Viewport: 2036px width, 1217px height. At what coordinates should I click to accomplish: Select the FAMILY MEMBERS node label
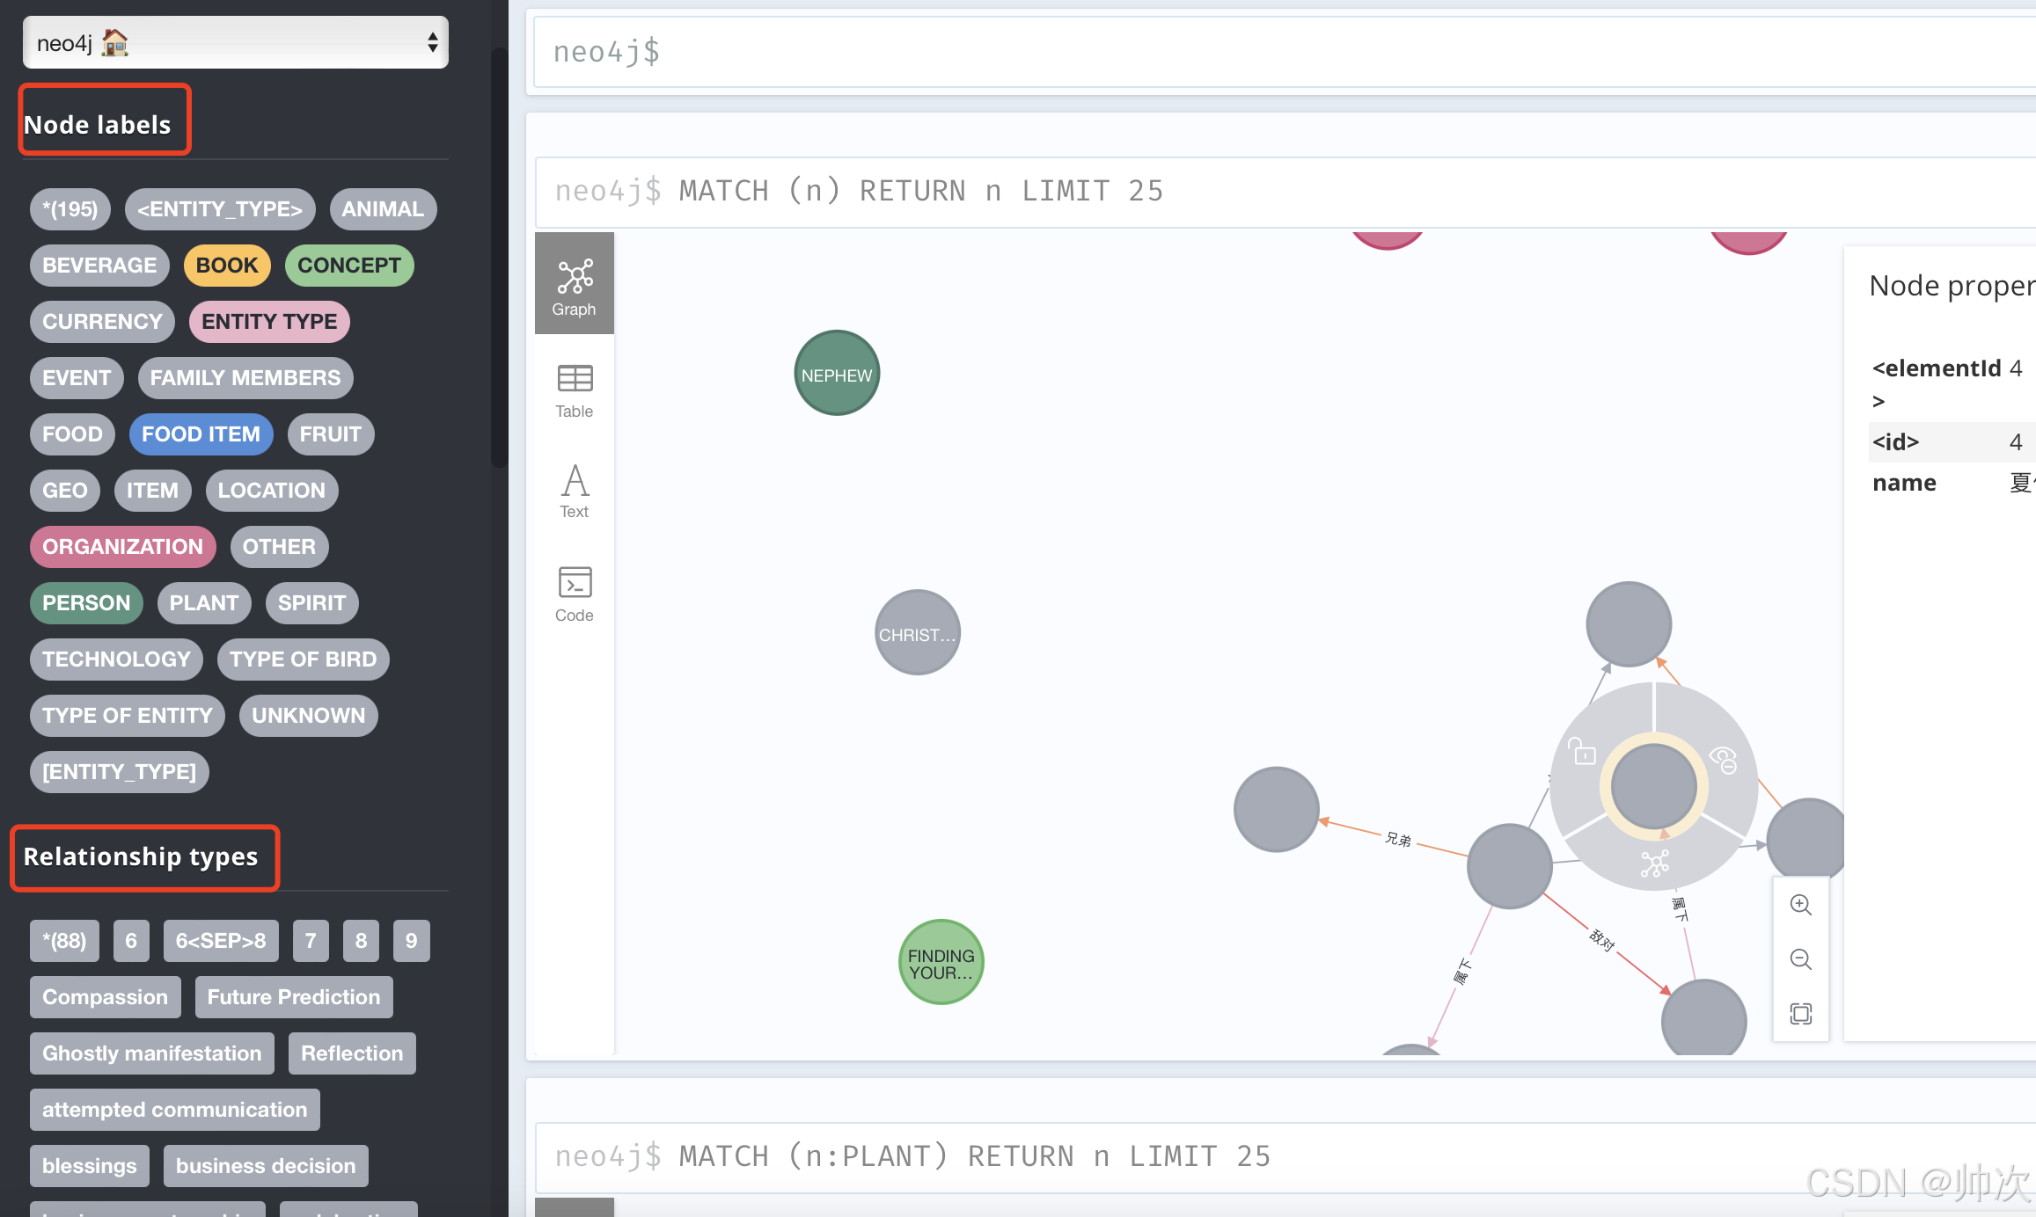click(245, 378)
